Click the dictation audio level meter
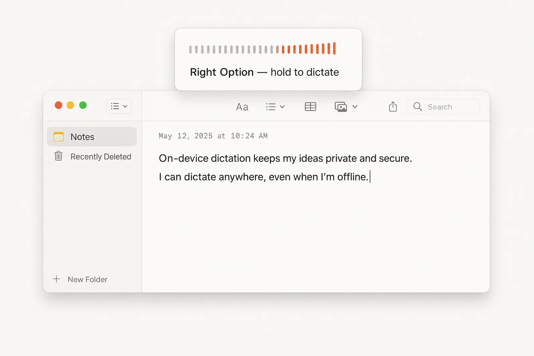534x356 pixels. click(262, 49)
